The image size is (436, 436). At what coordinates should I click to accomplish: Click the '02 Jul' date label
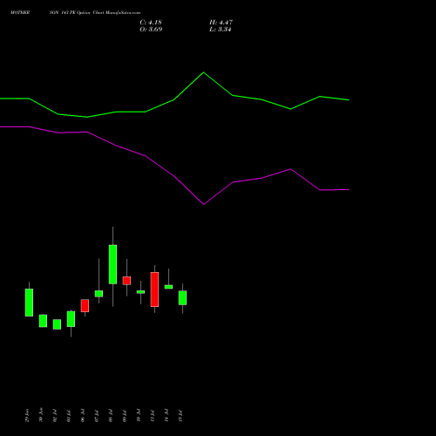[55, 416]
